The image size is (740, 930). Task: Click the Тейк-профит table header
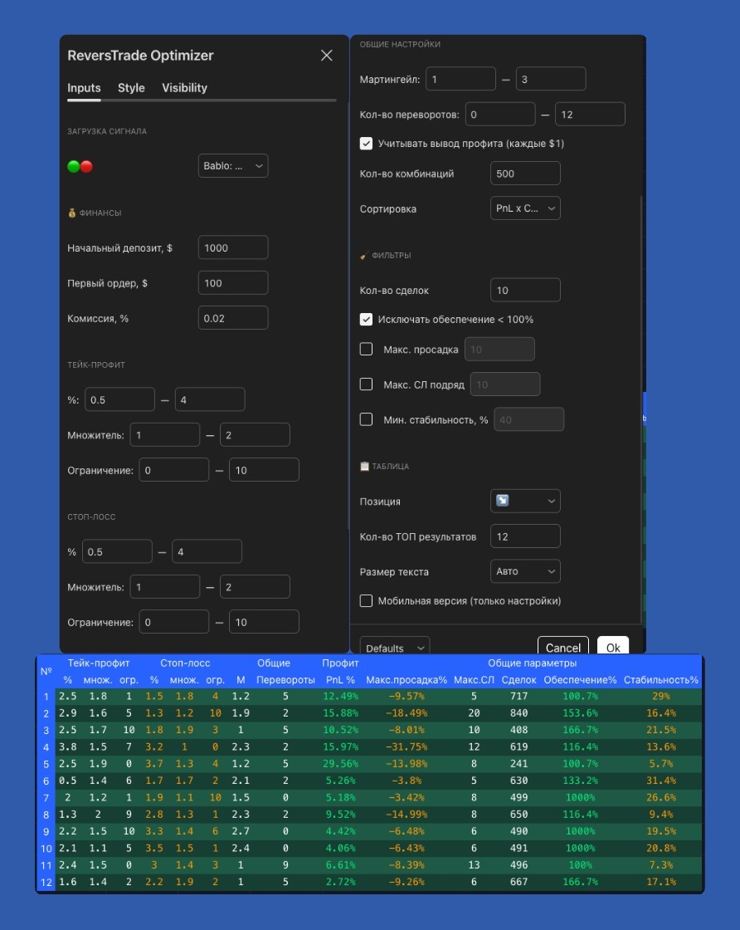pyautogui.click(x=99, y=663)
